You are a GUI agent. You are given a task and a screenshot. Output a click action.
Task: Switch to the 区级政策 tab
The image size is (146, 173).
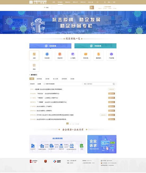tap(50, 46)
